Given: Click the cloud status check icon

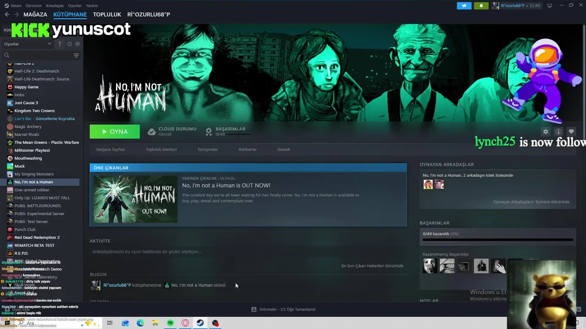Looking at the screenshot, I should [x=152, y=132].
